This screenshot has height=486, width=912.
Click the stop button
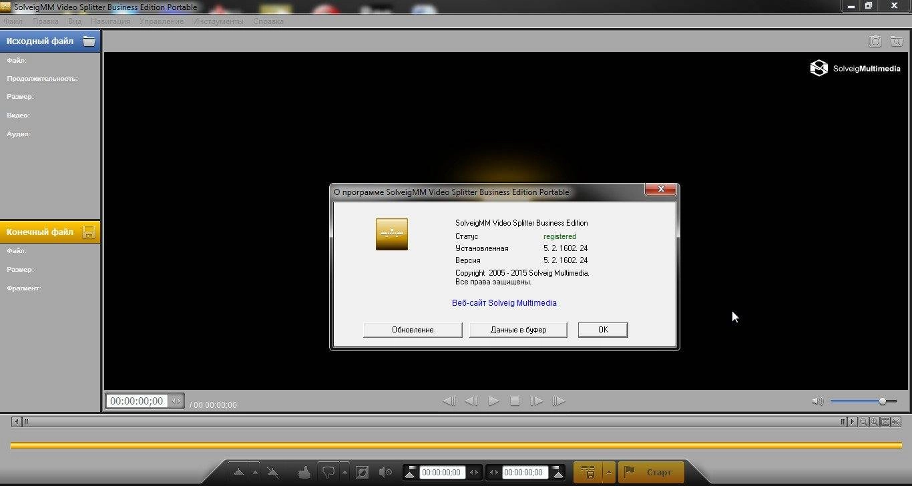point(515,401)
